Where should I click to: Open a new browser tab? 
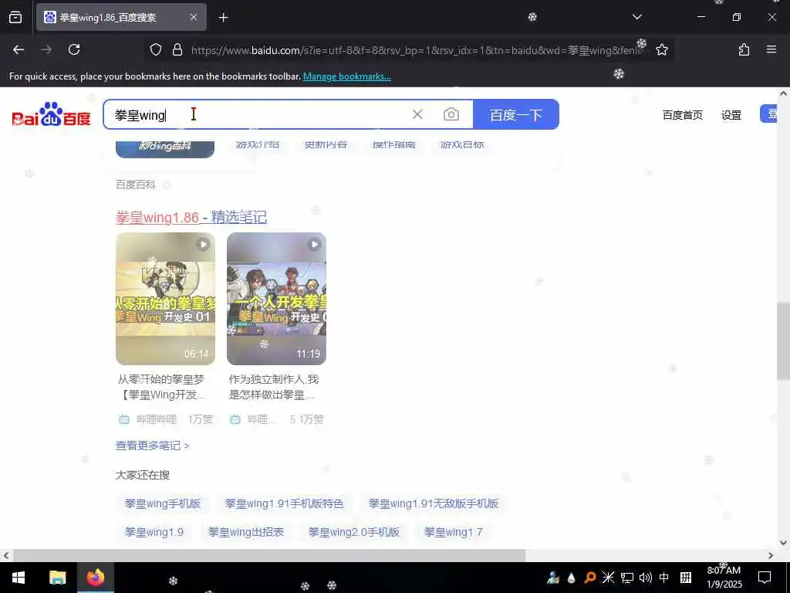pos(224,18)
